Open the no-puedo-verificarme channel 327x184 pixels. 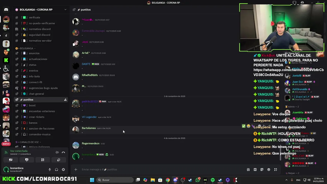(x=41, y=23)
